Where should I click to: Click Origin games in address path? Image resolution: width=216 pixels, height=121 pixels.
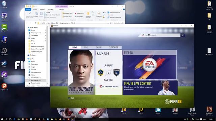pos(64,23)
